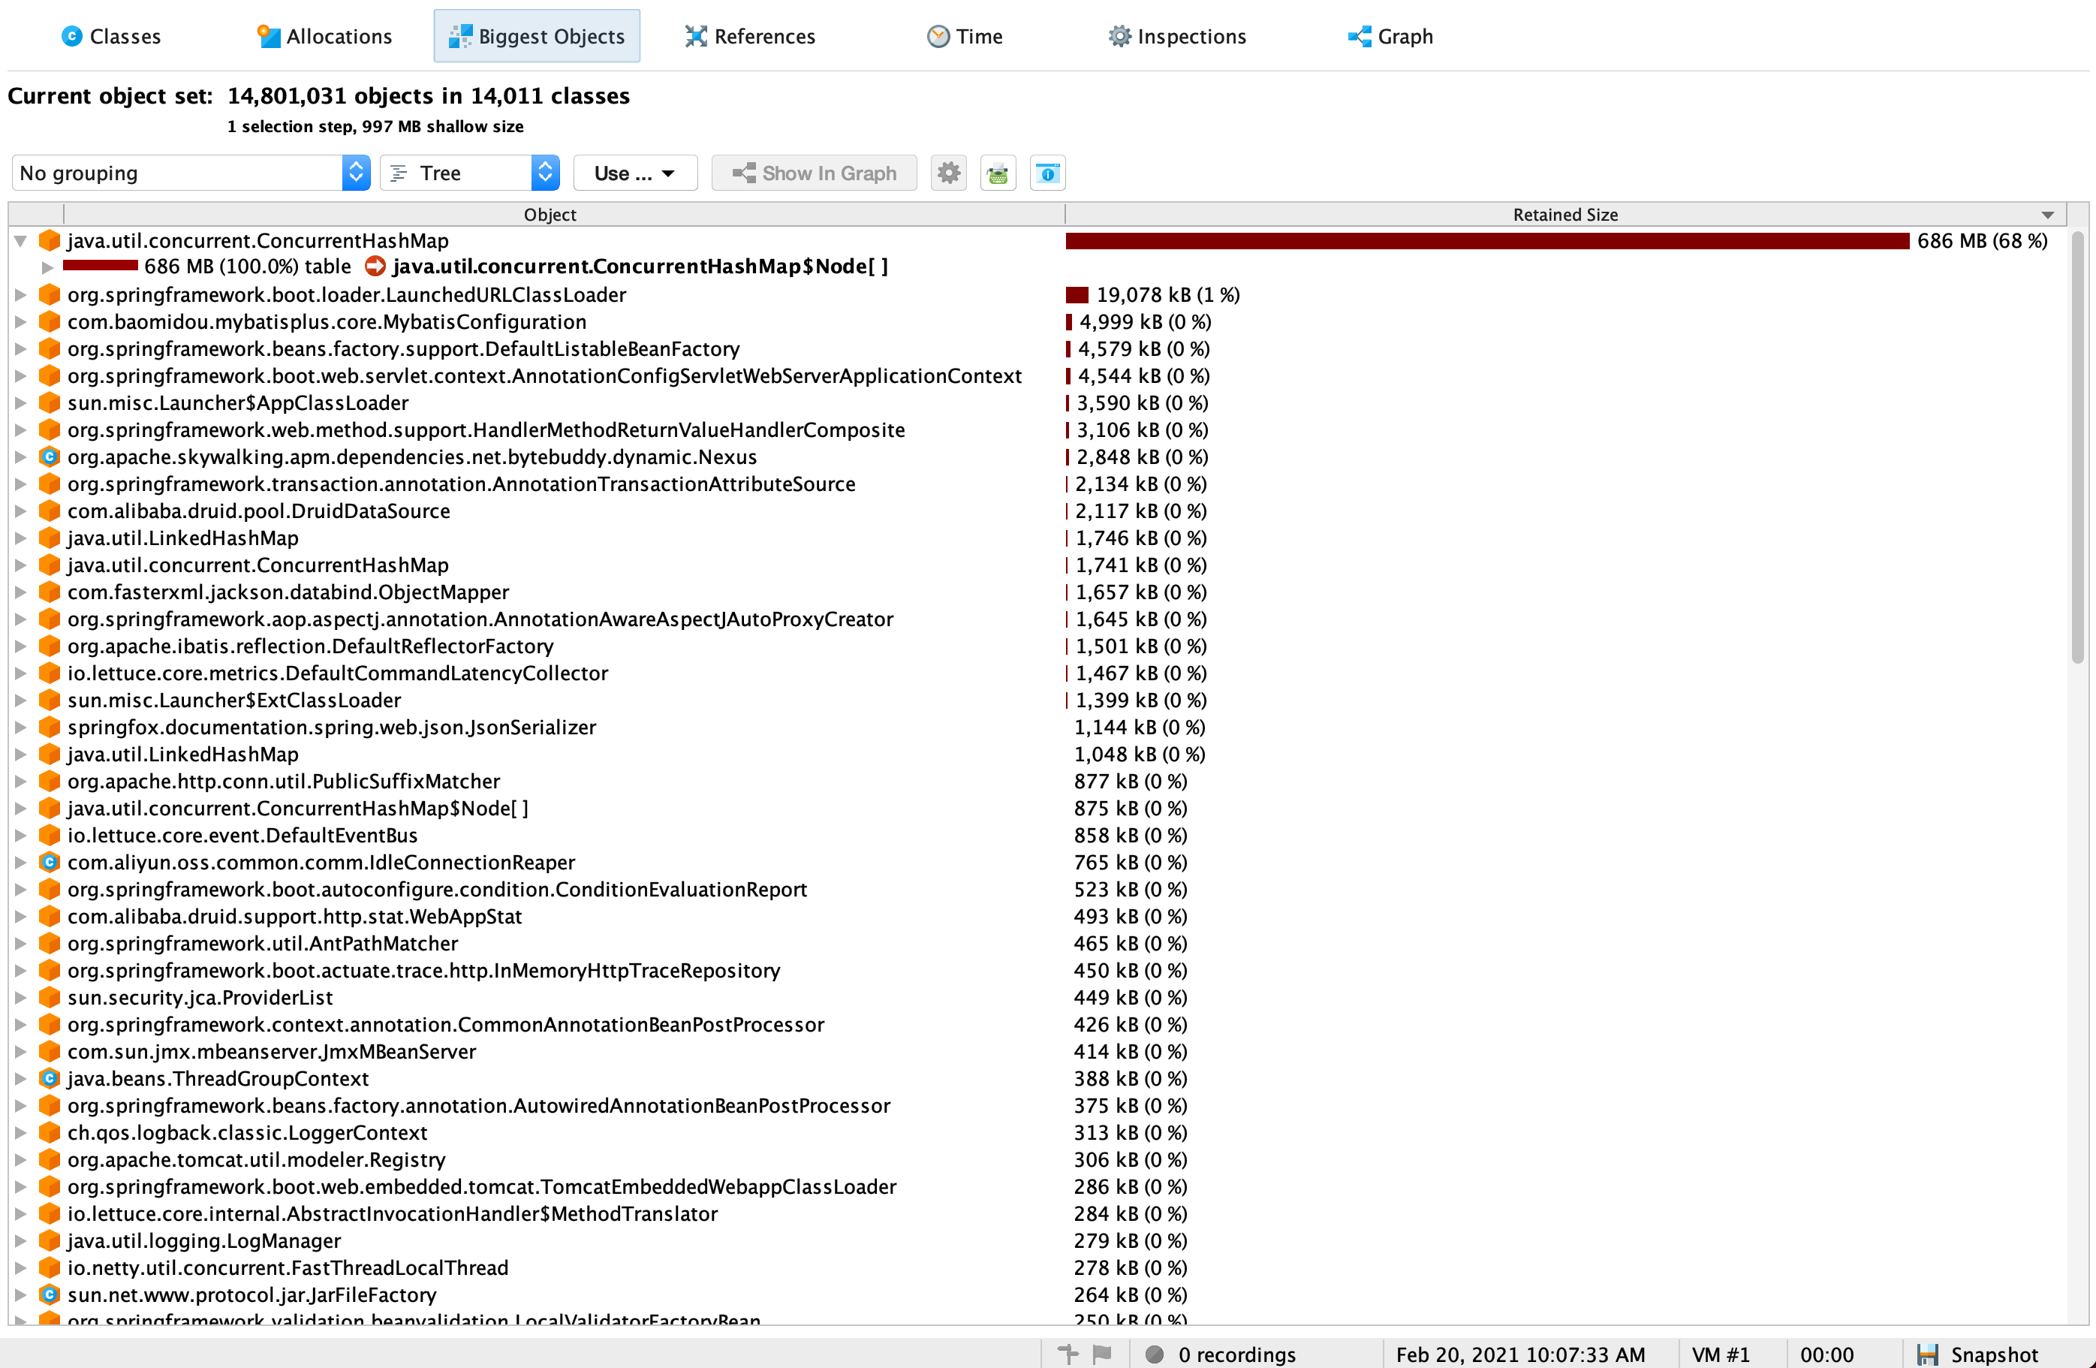Screen dimensions: 2096x1368
Task: Click the object icon of PublicSuffixMatcher row
Action: click(50, 782)
